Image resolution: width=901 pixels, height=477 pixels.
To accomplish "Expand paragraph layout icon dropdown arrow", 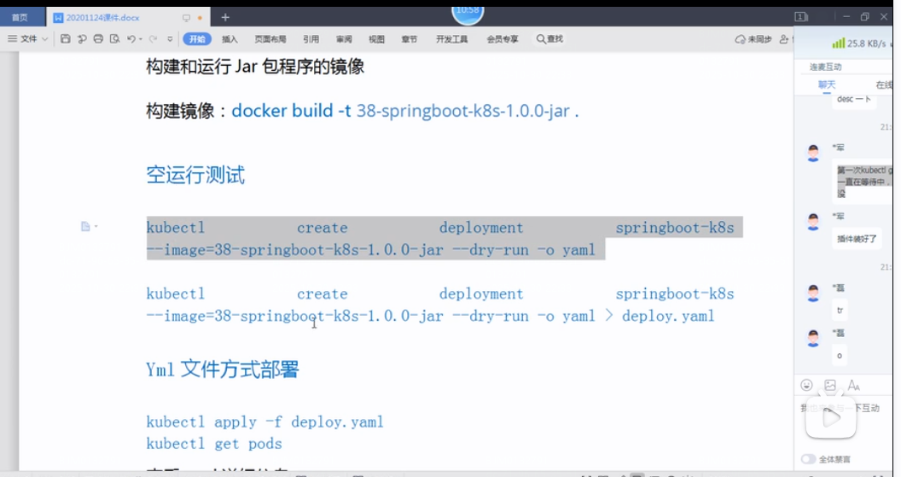I will click(96, 226).
